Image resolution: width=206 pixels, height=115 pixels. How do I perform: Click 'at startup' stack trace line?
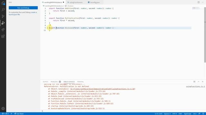coord(71,106)
